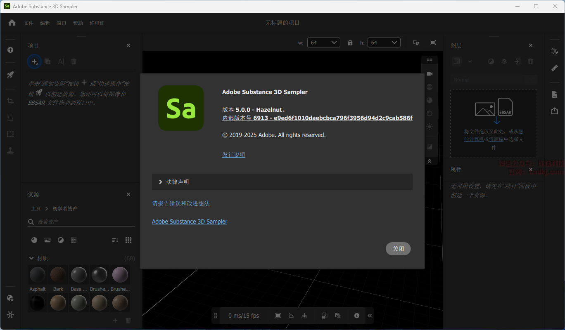The width and height of the screenshot is (565, 330).
Task: Click the Home icon in the top bar
Action: click(x=12, y=23)
